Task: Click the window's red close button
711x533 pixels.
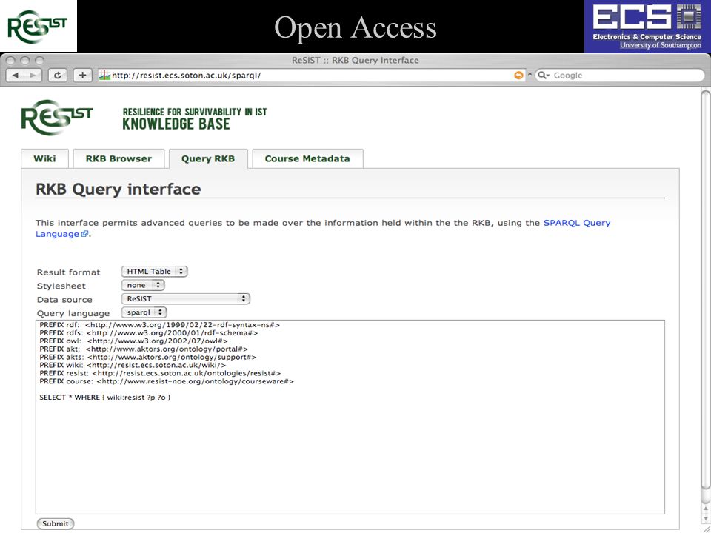Action: (10, 60)
